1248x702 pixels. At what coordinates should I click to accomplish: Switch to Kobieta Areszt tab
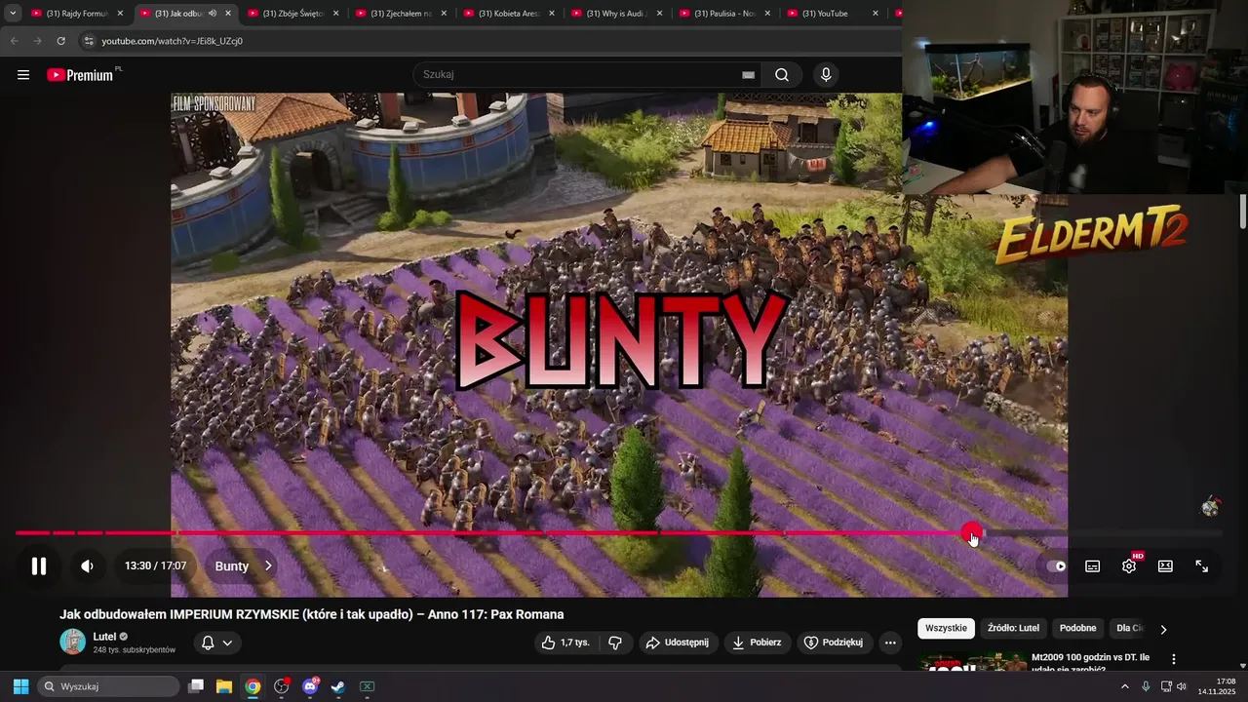click(510, 14)
